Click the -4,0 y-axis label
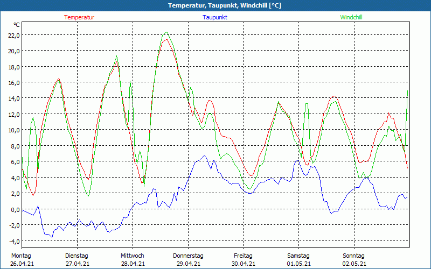 13,241
